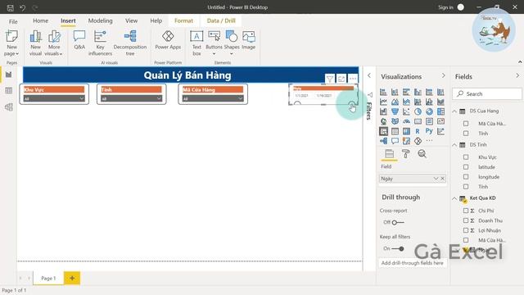Insert Decomposition tree visual
Viewport: 524px width, 295px height.
click(130, 43)
